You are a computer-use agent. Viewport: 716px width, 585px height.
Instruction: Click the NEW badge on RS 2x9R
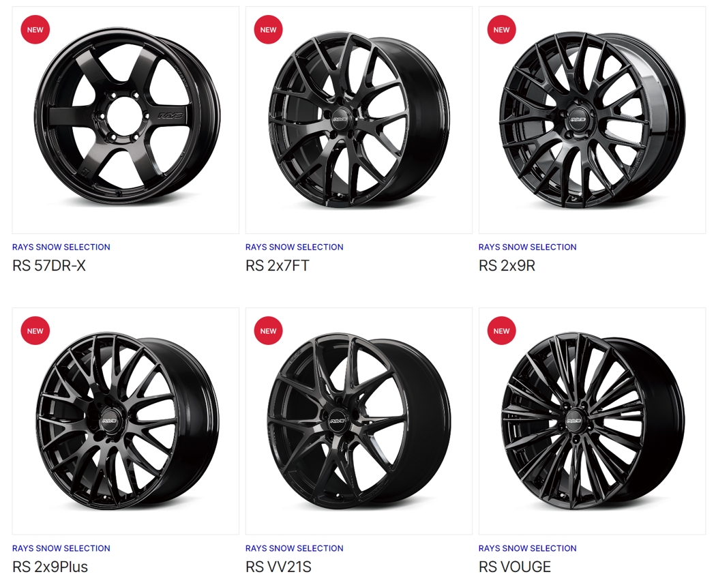click(x=501, y=30)
